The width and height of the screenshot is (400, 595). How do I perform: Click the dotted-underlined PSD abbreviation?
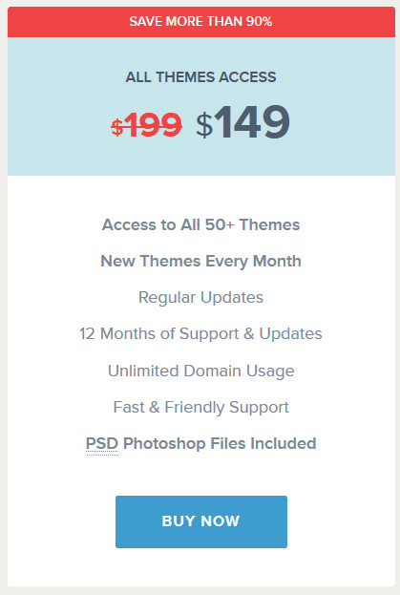(x=102, y=443)
